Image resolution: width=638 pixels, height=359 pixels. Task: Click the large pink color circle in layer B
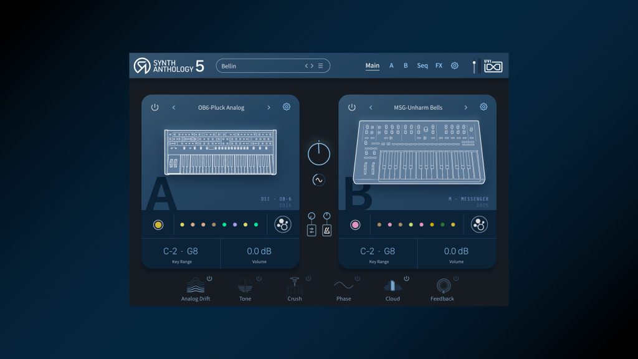[355, 224]
